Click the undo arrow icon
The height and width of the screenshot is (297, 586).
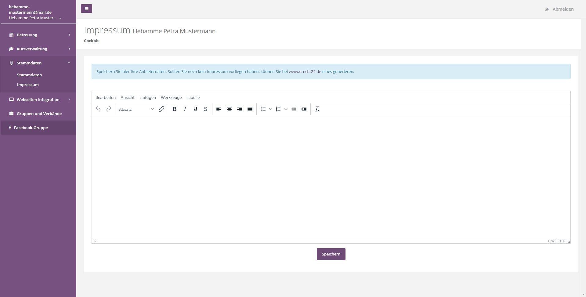(x=98, y=109)
